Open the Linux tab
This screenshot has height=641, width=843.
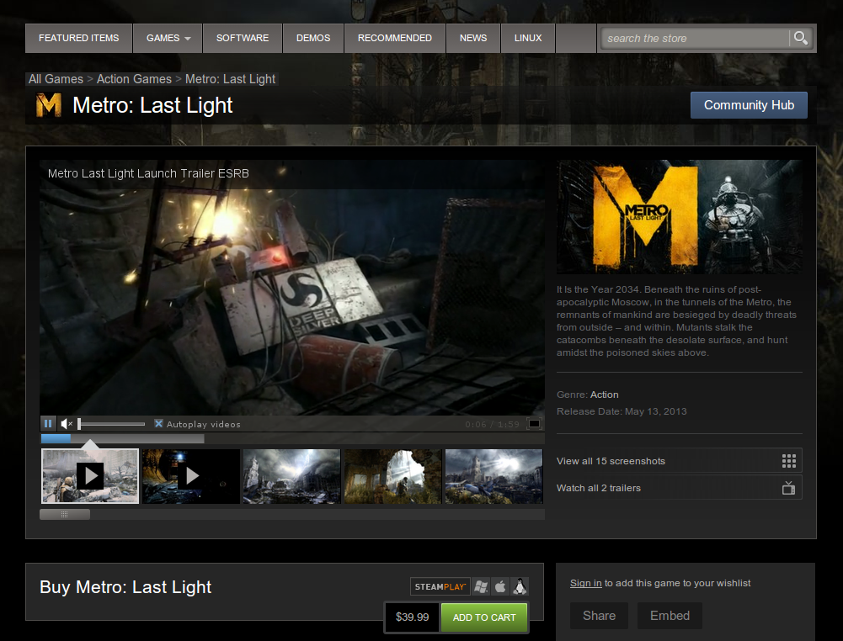pyautogui.click(x=527, y=38)
